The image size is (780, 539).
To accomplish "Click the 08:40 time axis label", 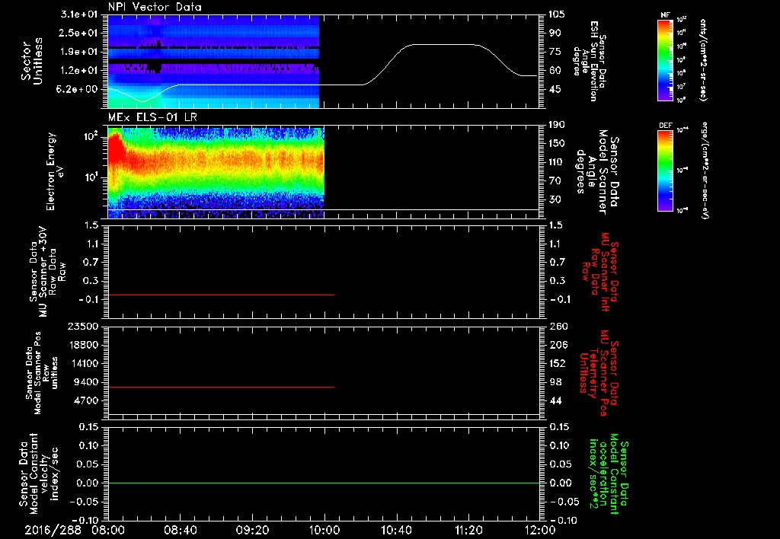I will pyautogui.click(x=181, y=529).
